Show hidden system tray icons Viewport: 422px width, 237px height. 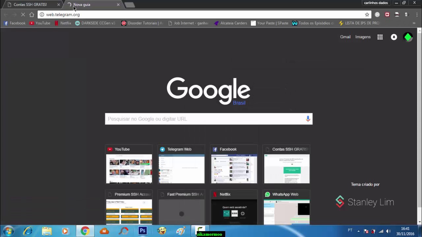click(x=358, y=231)
